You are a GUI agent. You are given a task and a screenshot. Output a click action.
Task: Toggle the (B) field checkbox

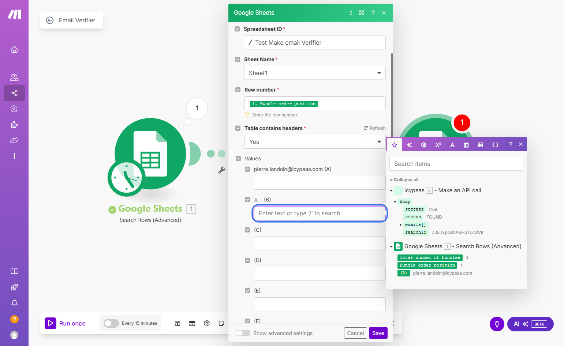247,200
